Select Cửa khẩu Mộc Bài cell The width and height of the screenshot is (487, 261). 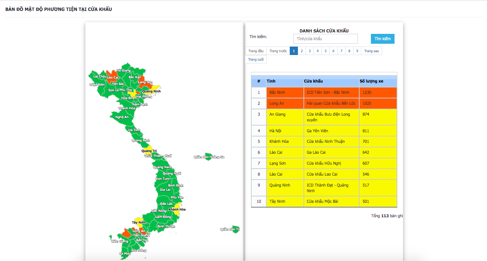(x=331, y=201)
